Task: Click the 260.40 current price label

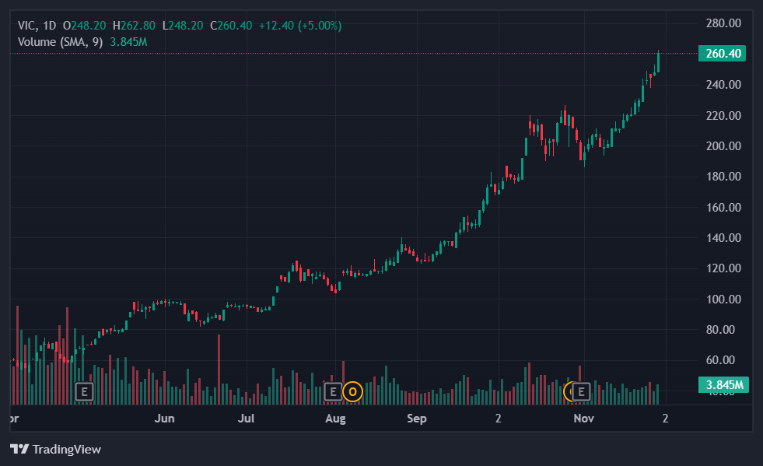Action: (723, 54)
